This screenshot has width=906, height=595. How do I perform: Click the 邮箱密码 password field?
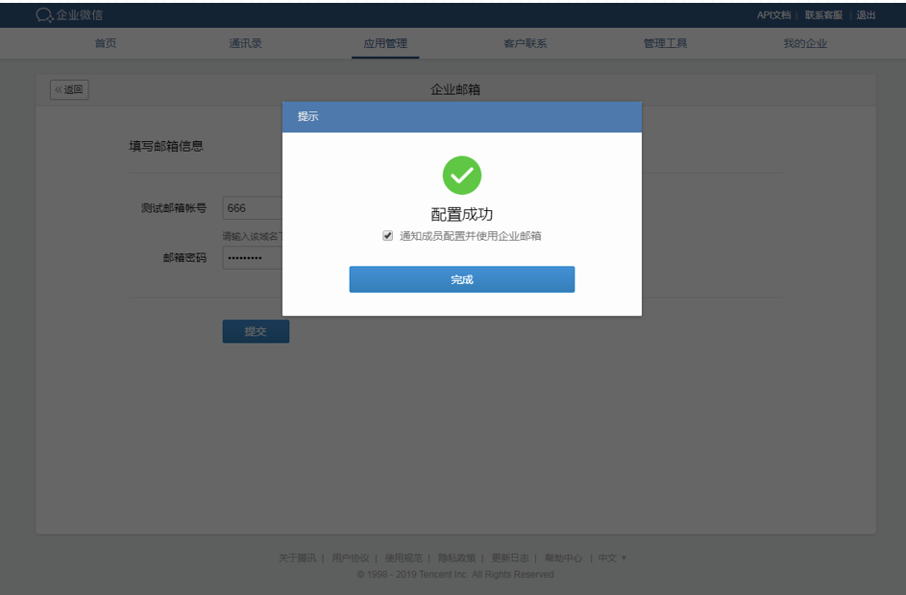252,258
